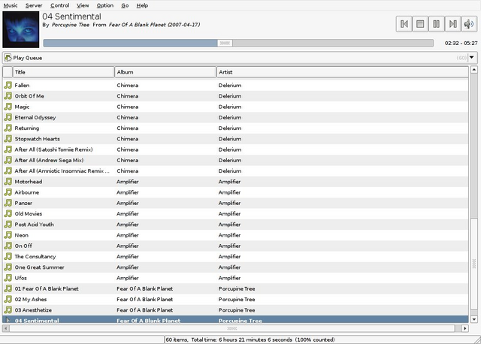Click music note icon beside Panzer
481x344 pixels.
8,203
